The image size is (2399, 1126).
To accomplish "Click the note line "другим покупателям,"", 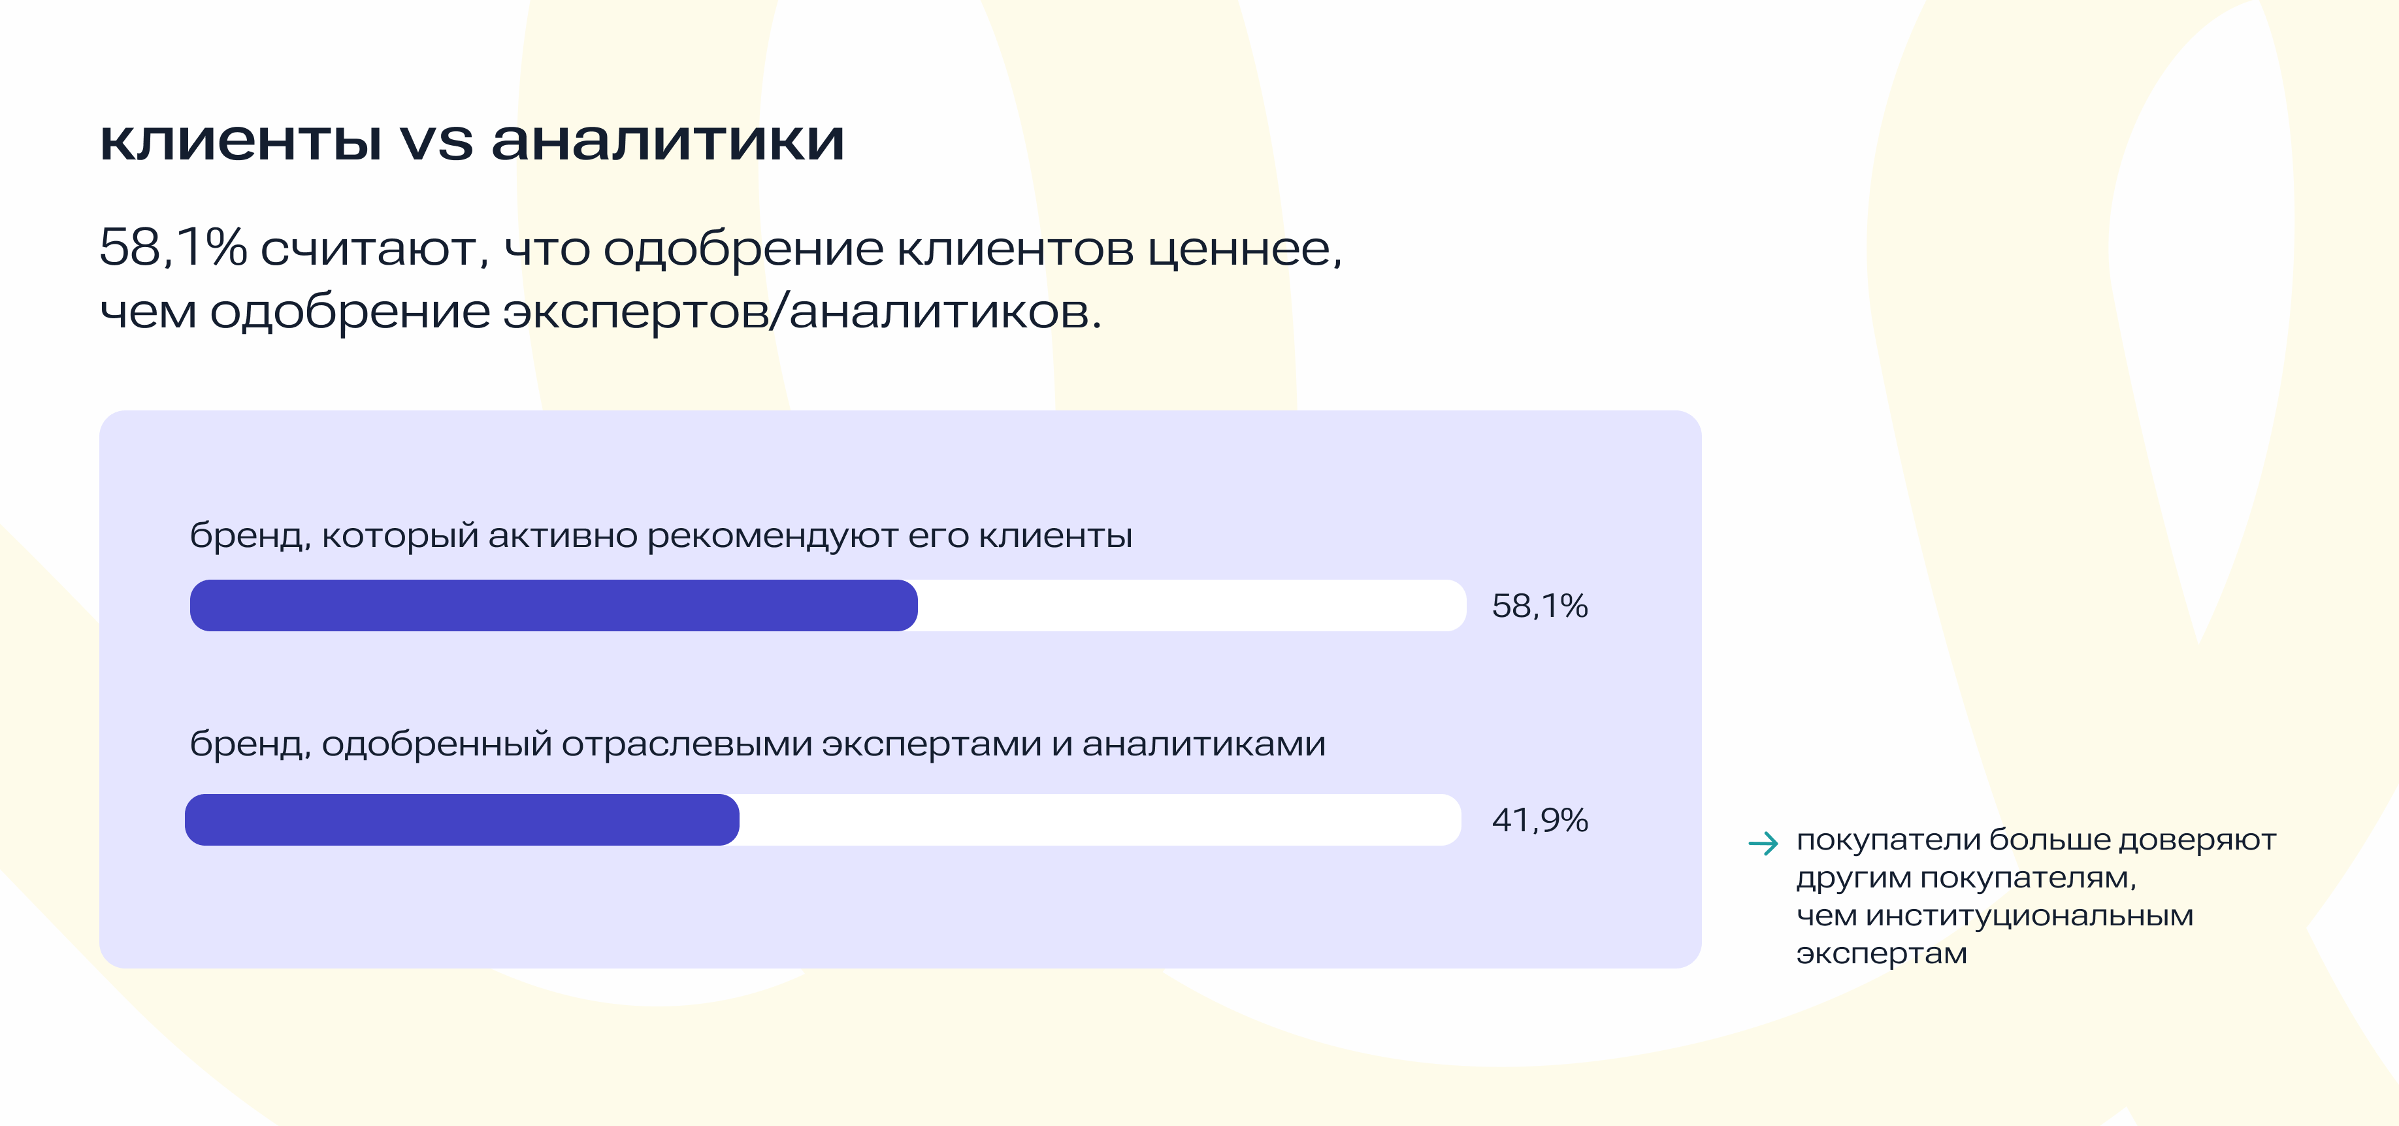I will [x=1966, y=878].
